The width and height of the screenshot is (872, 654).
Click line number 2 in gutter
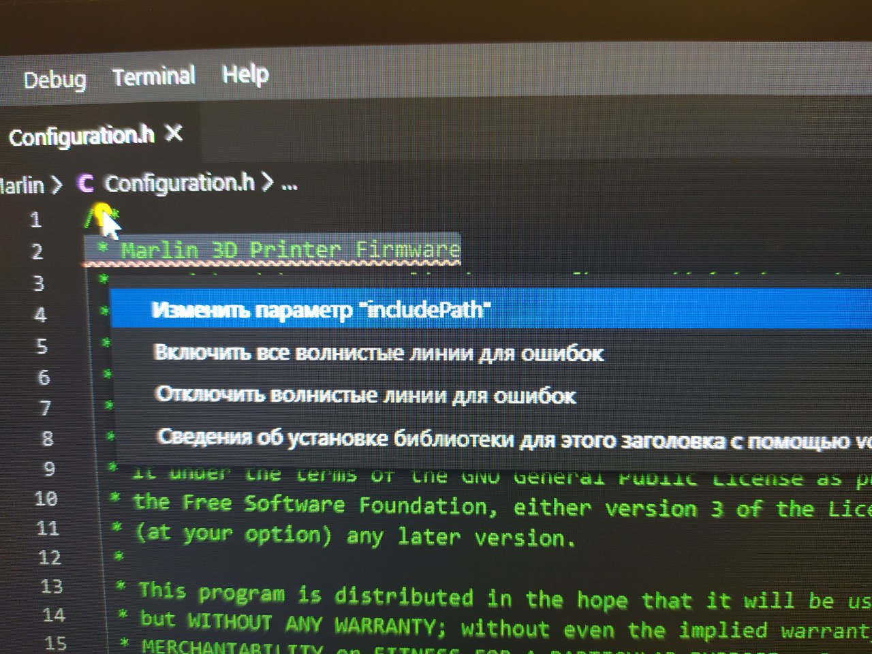coord(37,251)
